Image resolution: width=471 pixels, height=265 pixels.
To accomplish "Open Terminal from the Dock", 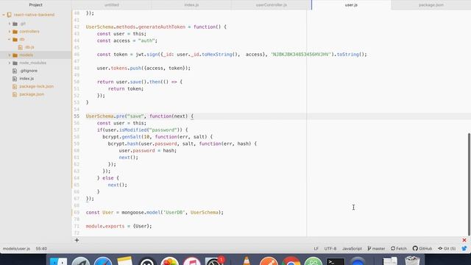I will 336,261.
